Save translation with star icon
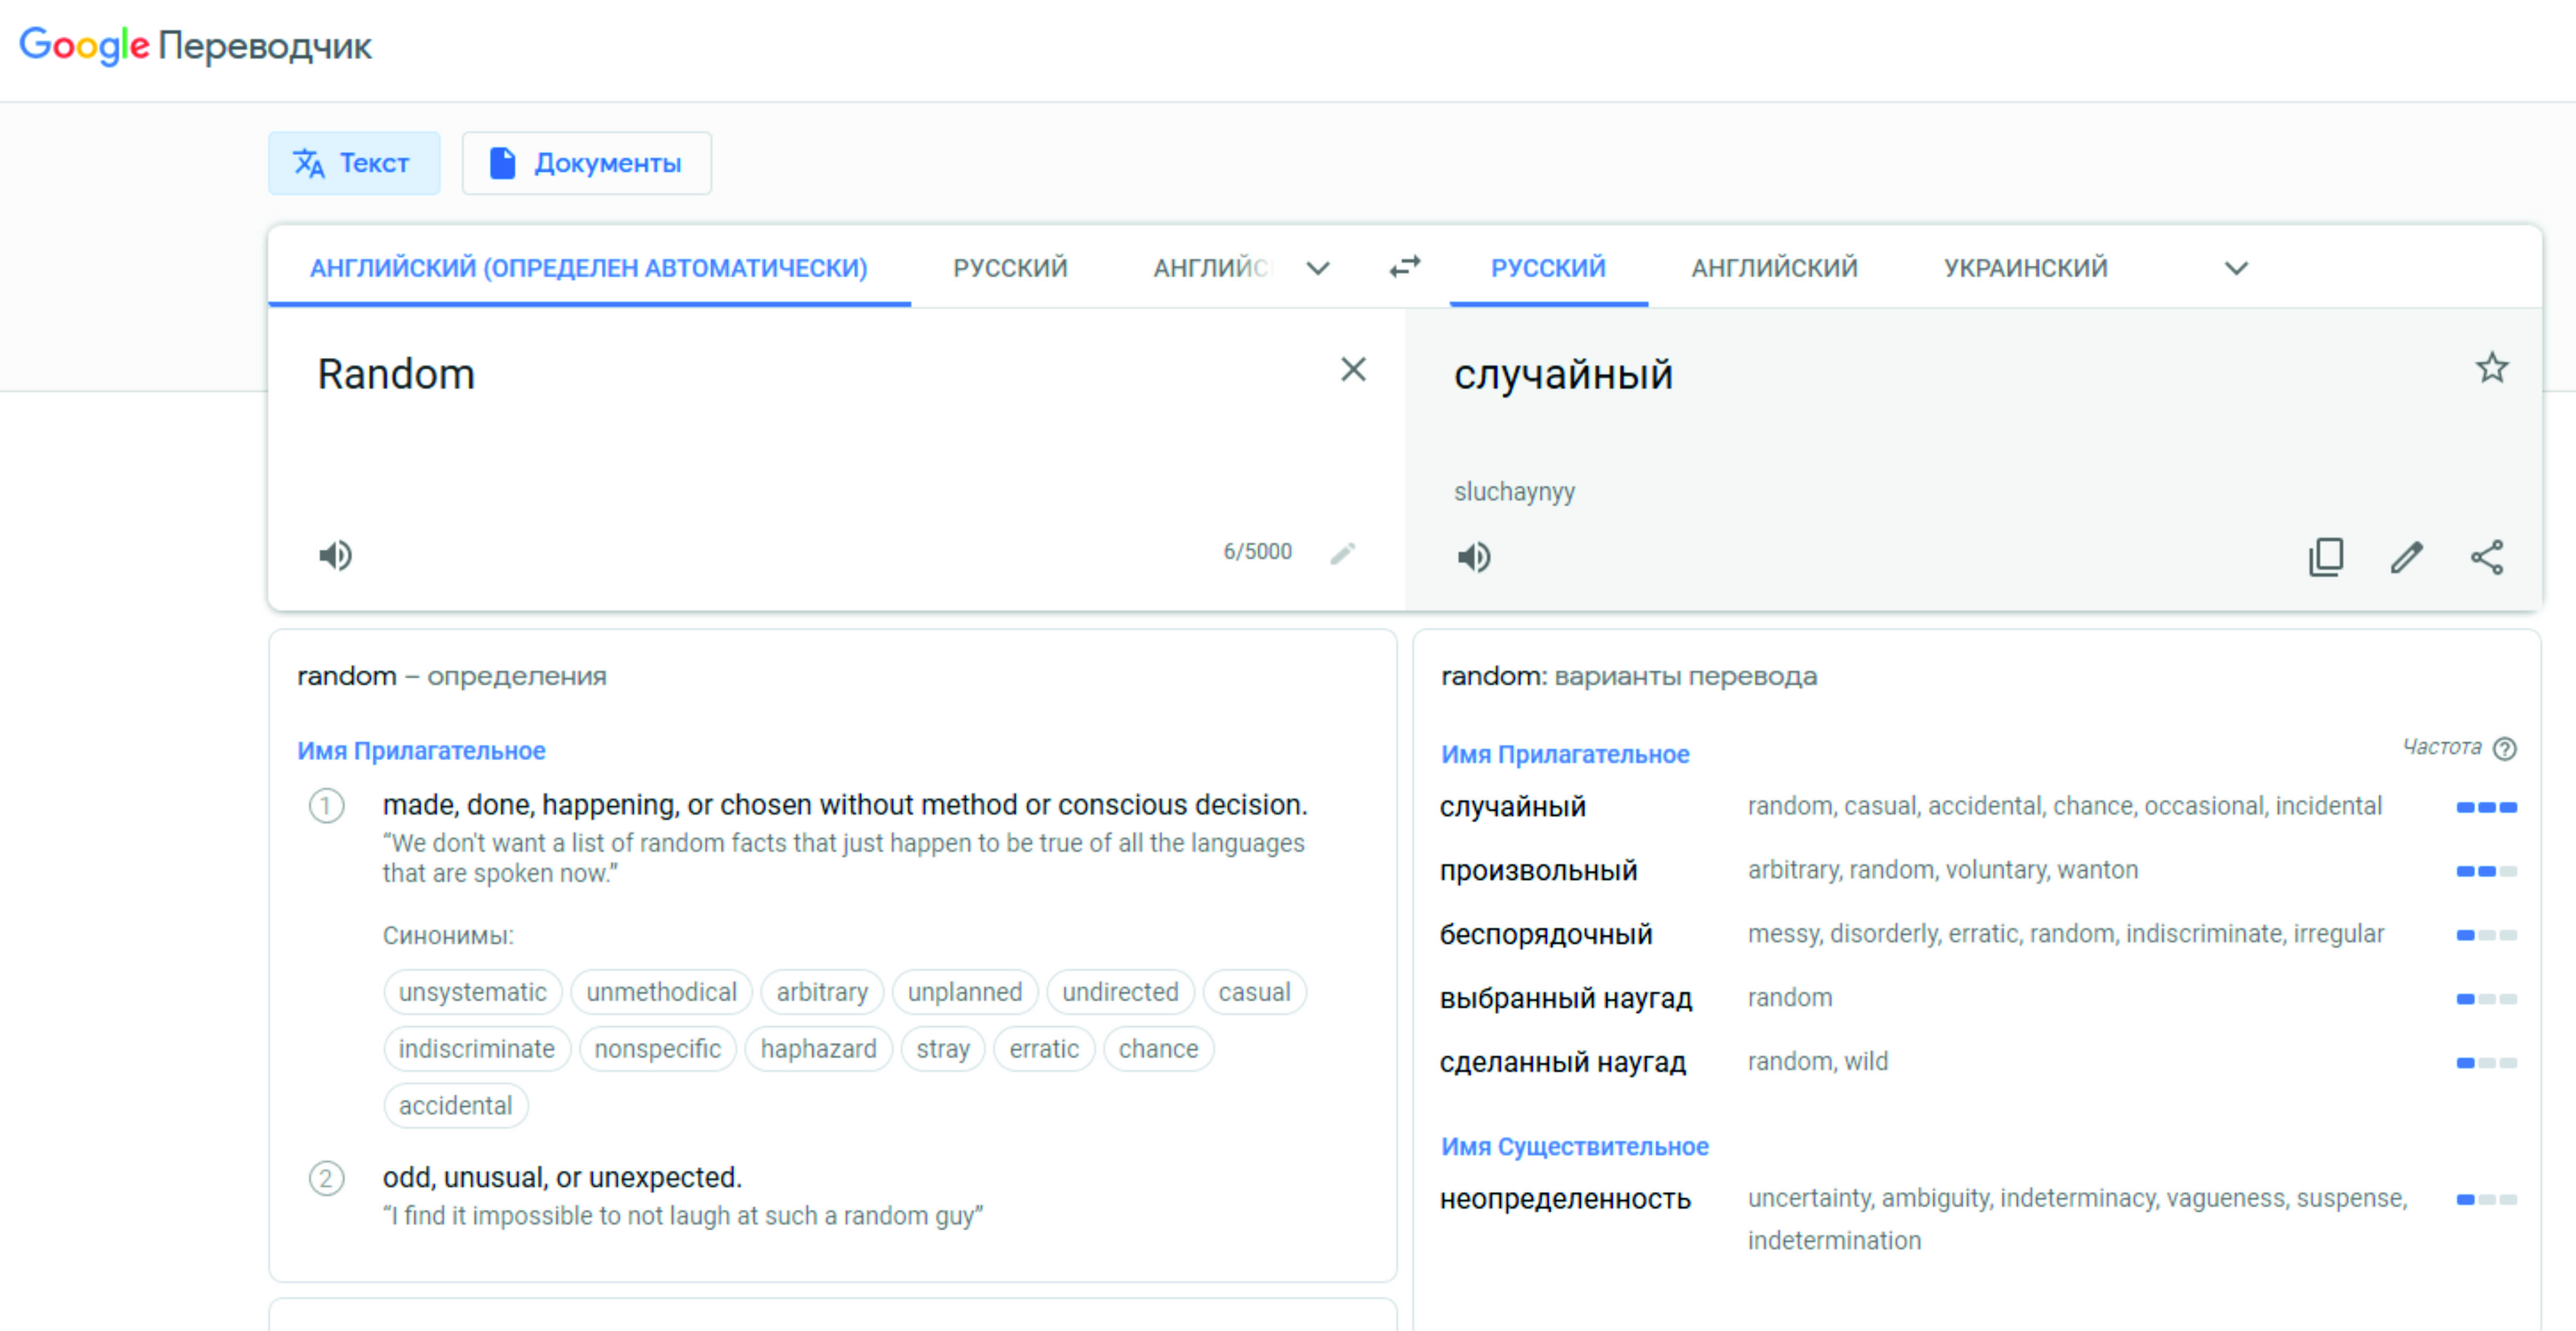Image resolution: width=2576 pixels, height=1331 pixels. (x=2491, y=368)
